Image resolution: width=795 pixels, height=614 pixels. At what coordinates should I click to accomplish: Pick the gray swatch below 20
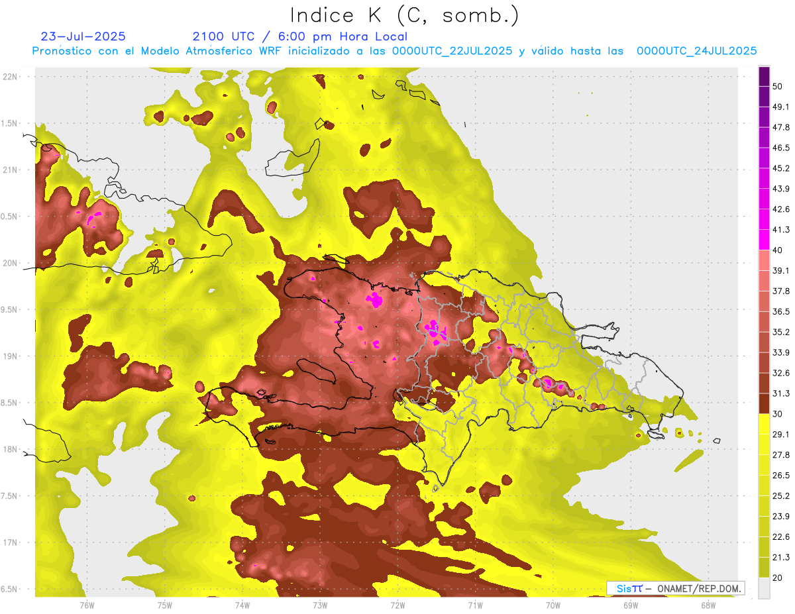pos(764,588)
